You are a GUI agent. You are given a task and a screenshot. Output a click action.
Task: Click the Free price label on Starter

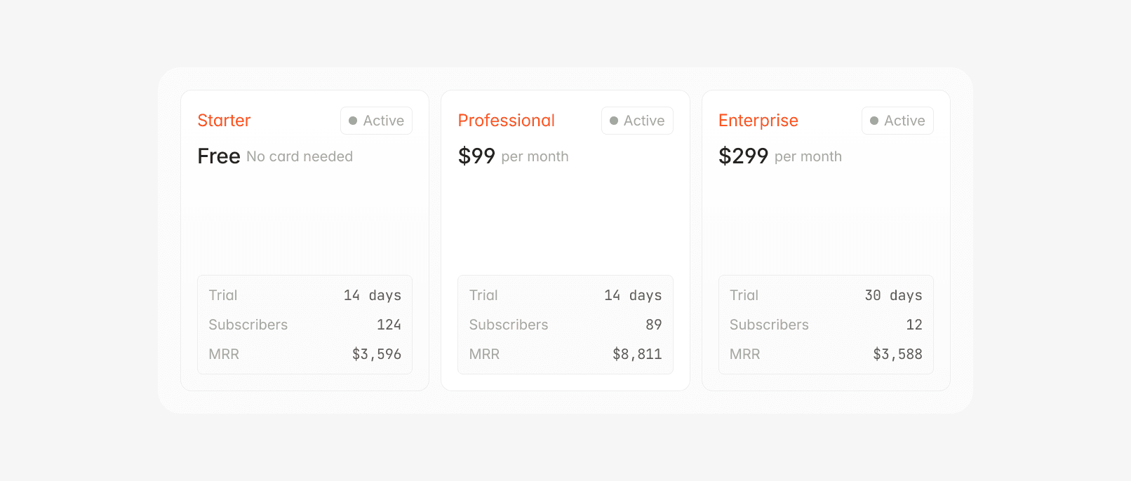pyautogui.click(x=218, y=156)
